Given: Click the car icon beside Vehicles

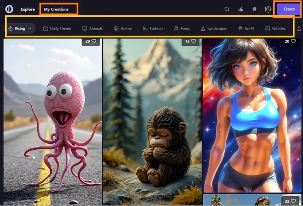Looking at the screenshot, I should click(268, 29).
